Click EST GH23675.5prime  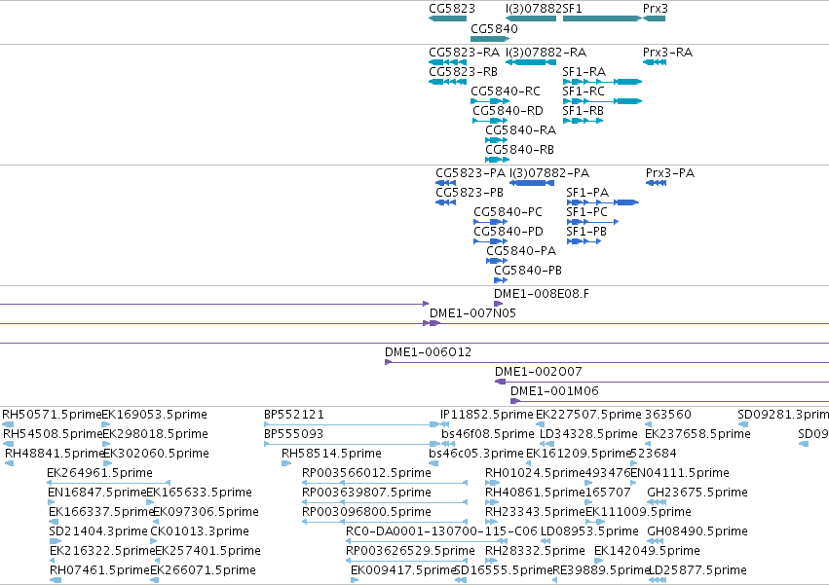click(697, 494)
